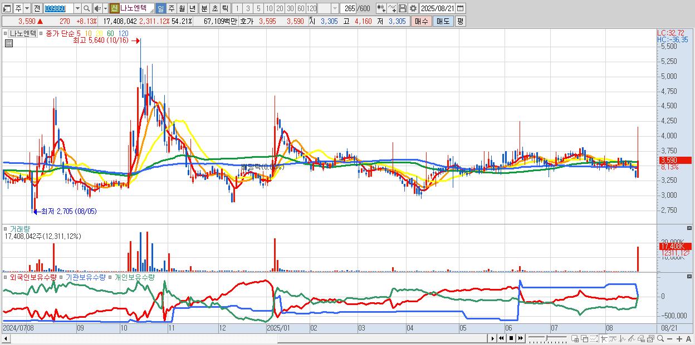Click the 1 interval button
This screenshot has width=695, height=345.
tap(237, 8)
